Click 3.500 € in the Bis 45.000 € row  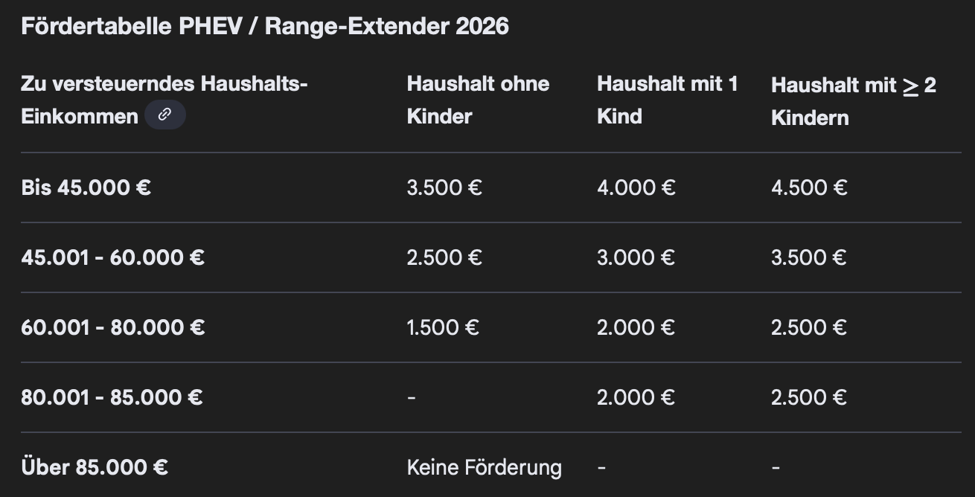click(x=444, y=187)
